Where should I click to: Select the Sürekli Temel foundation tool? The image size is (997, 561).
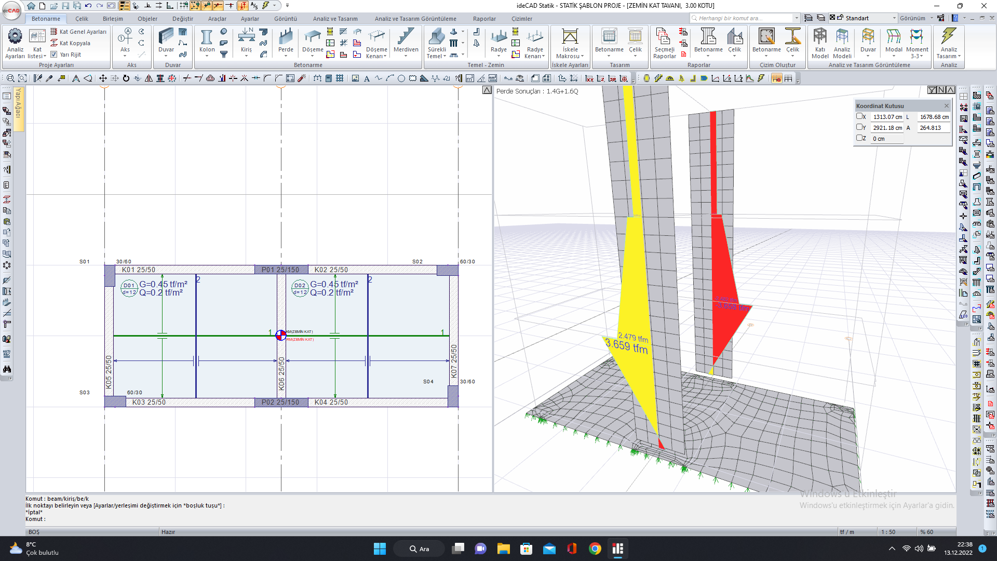[x=437, y=43]
